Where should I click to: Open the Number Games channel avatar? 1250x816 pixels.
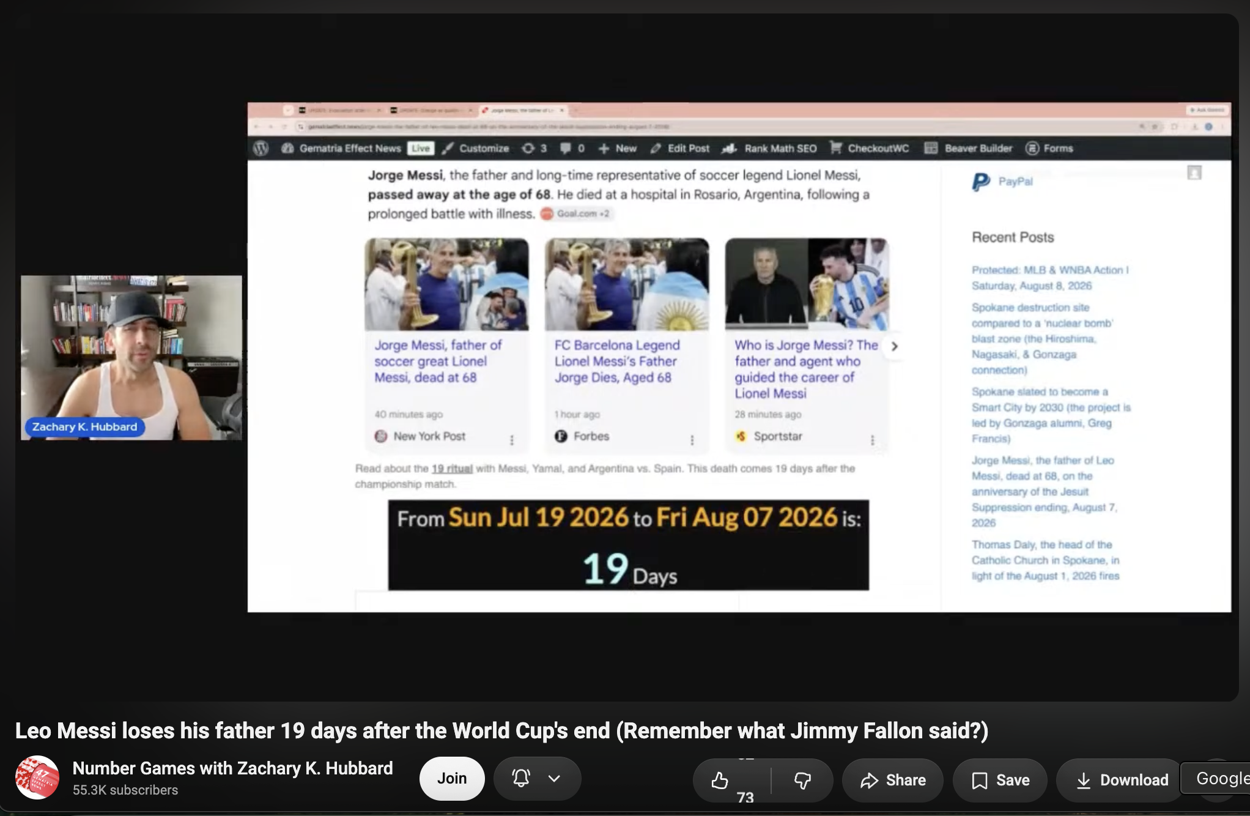[x=37, y=778]
